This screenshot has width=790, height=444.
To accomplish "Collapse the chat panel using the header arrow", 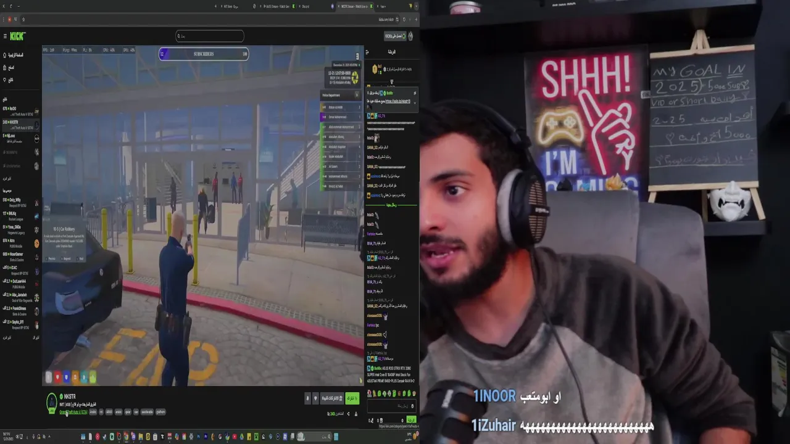I will [367, 52].
